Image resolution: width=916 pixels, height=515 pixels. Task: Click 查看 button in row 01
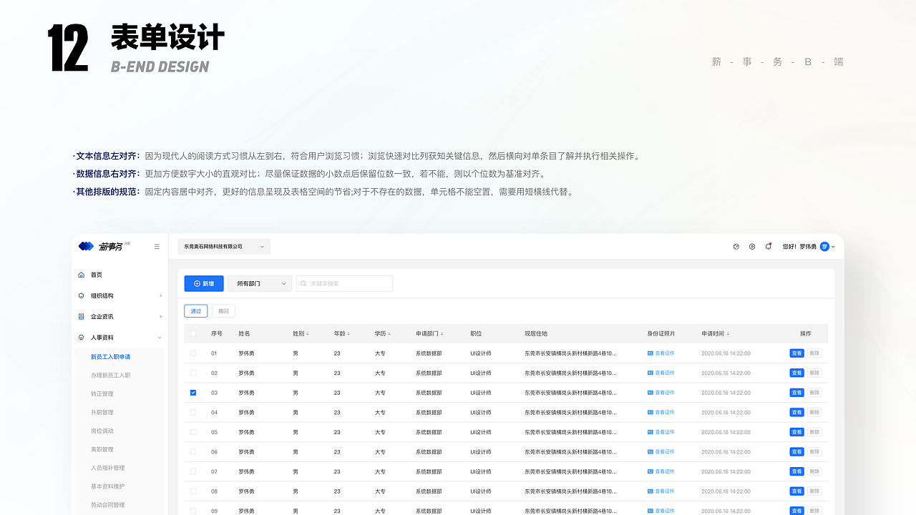(x=796, y=353)
